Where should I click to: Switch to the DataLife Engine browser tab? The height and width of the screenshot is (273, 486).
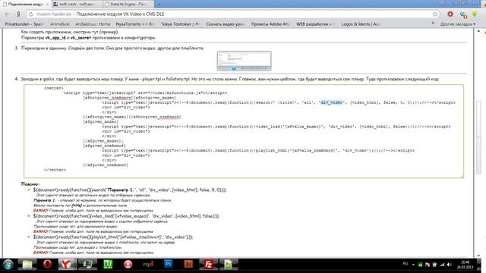click(x=128, y=4)
